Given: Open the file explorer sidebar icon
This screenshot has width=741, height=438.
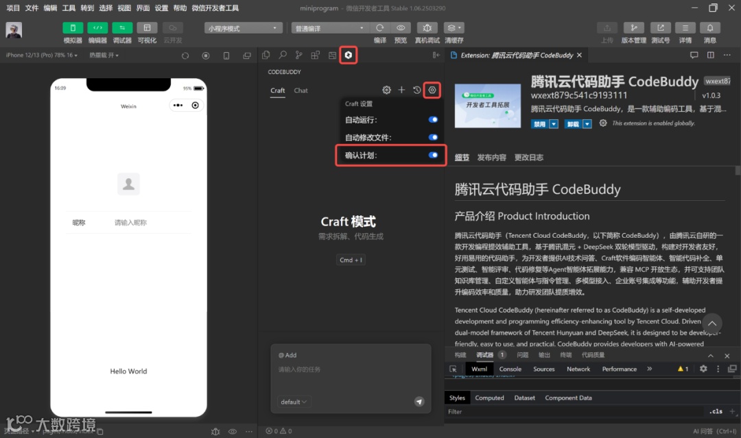Looking at the screenshot, I should pos(266,56).
